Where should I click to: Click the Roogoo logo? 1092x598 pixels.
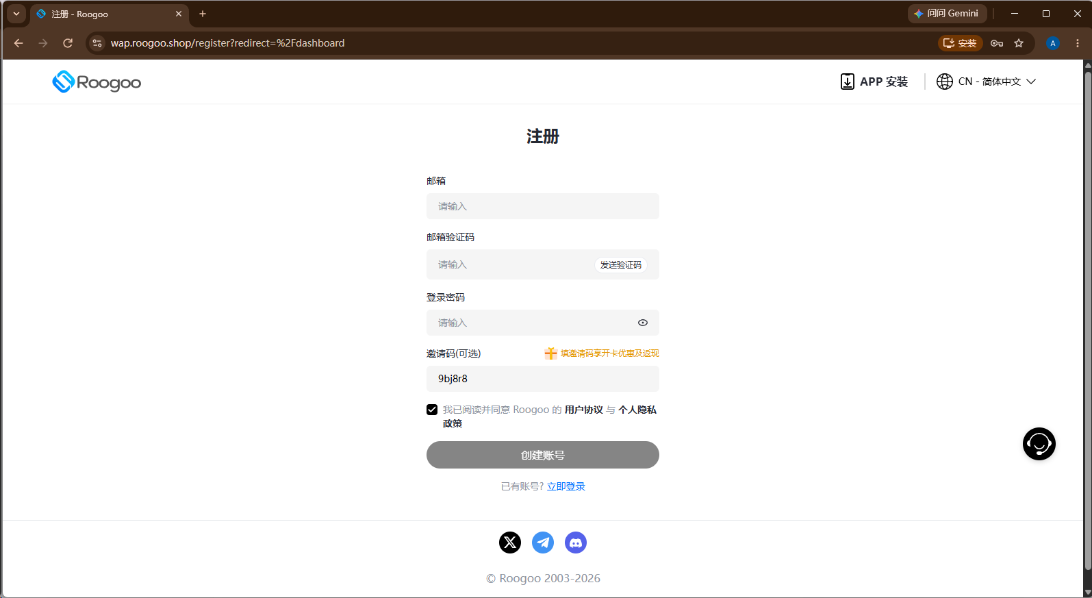click(97, 82)
